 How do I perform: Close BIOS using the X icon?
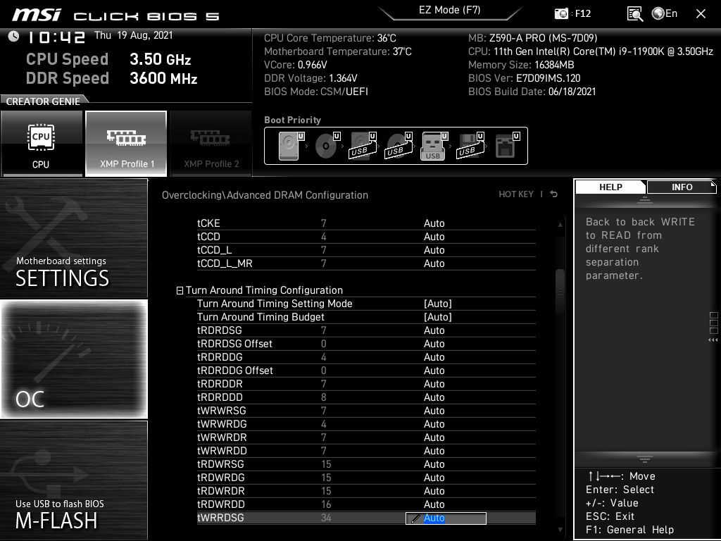tap(701, 14)
